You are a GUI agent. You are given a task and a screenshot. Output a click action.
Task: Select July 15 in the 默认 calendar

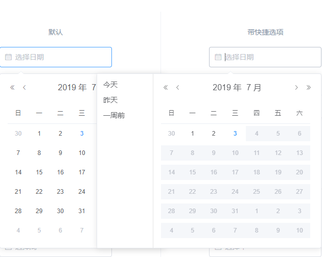pyautogui.click(x=39, y=172)
